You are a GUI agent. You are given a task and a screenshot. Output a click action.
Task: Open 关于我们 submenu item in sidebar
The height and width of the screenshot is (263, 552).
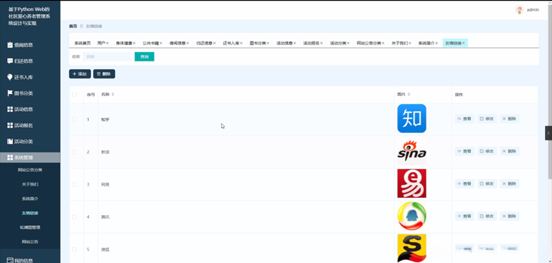(x=30, y=184)
